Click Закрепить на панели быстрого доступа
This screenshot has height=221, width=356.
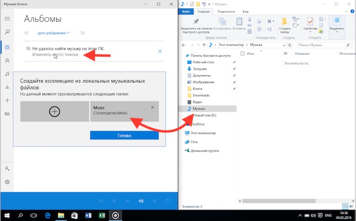[196, 25]
